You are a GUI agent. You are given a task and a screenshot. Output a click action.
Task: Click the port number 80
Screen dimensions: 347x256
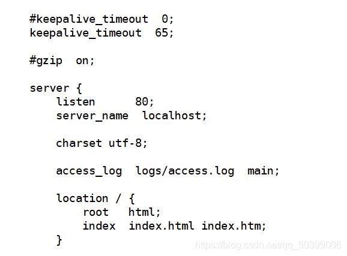(x=142, y=102)
